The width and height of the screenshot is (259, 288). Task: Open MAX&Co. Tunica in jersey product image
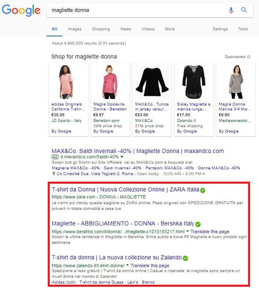tap(152, 82)
